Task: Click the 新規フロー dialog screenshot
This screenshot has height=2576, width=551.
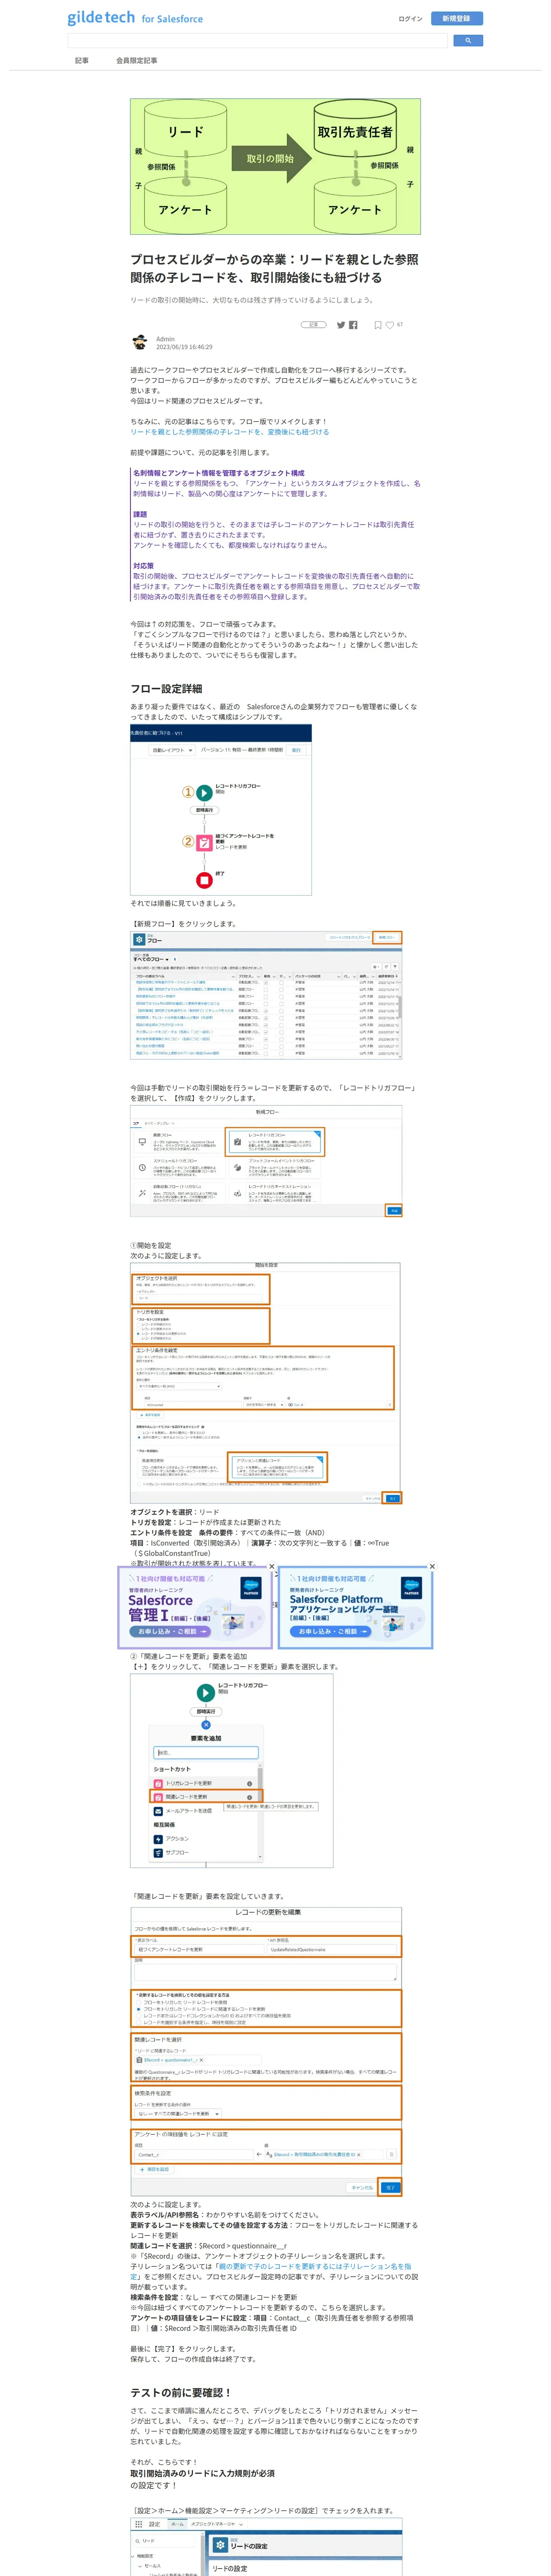Action: point(266,1161)
